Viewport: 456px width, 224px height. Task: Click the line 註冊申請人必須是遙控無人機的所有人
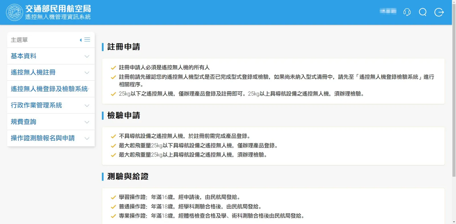(x=164, y=68)
